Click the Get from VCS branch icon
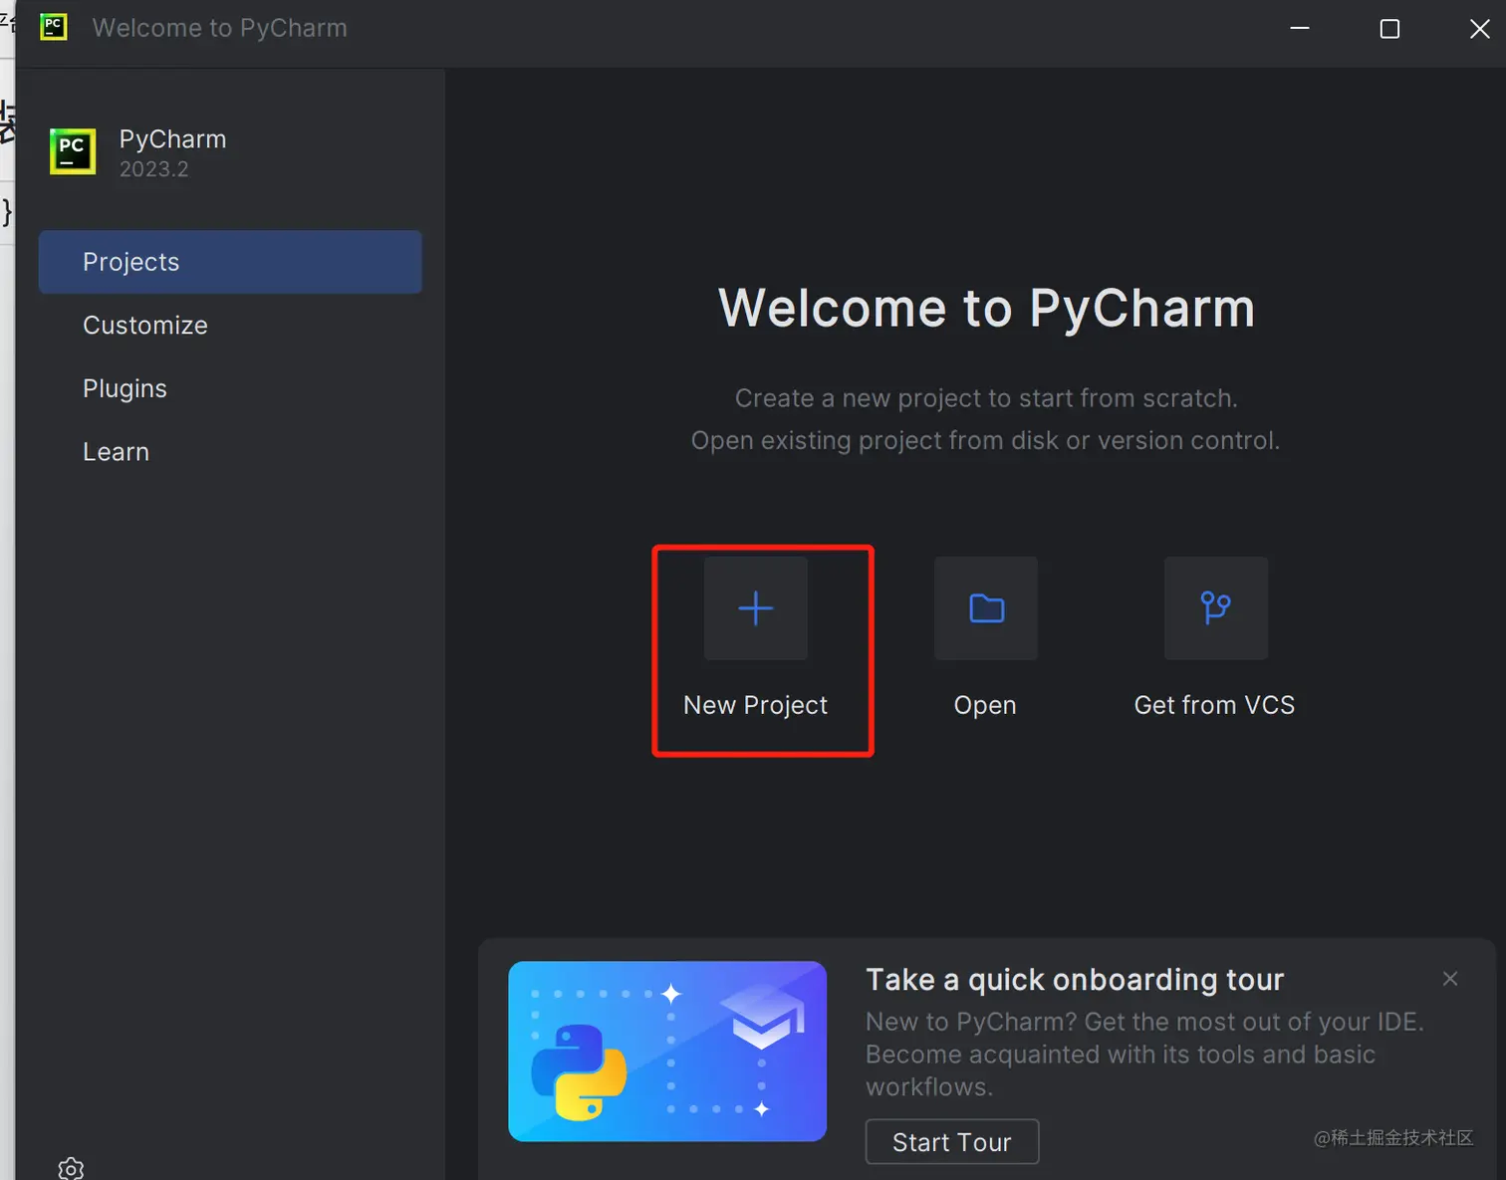This screenshot has width=1506, height=1180. (x=1216, y=608)
